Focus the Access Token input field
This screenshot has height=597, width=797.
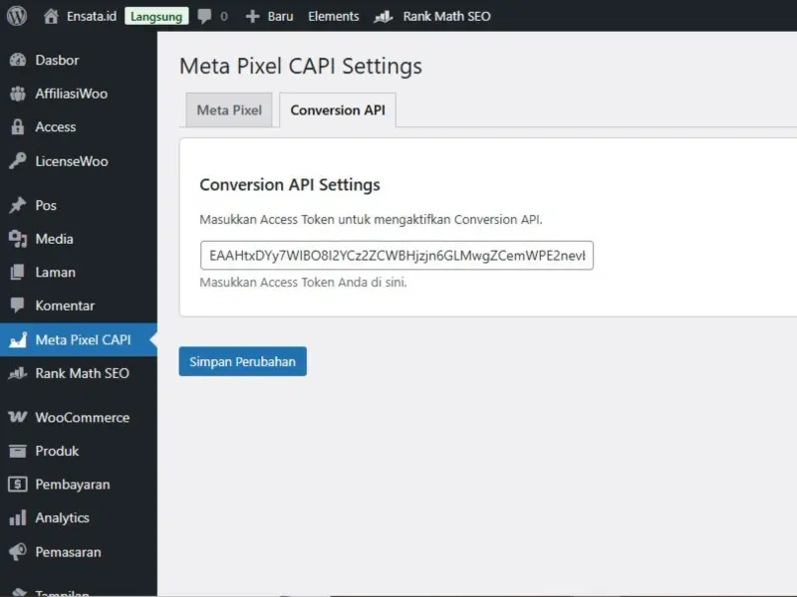point(397,256)
